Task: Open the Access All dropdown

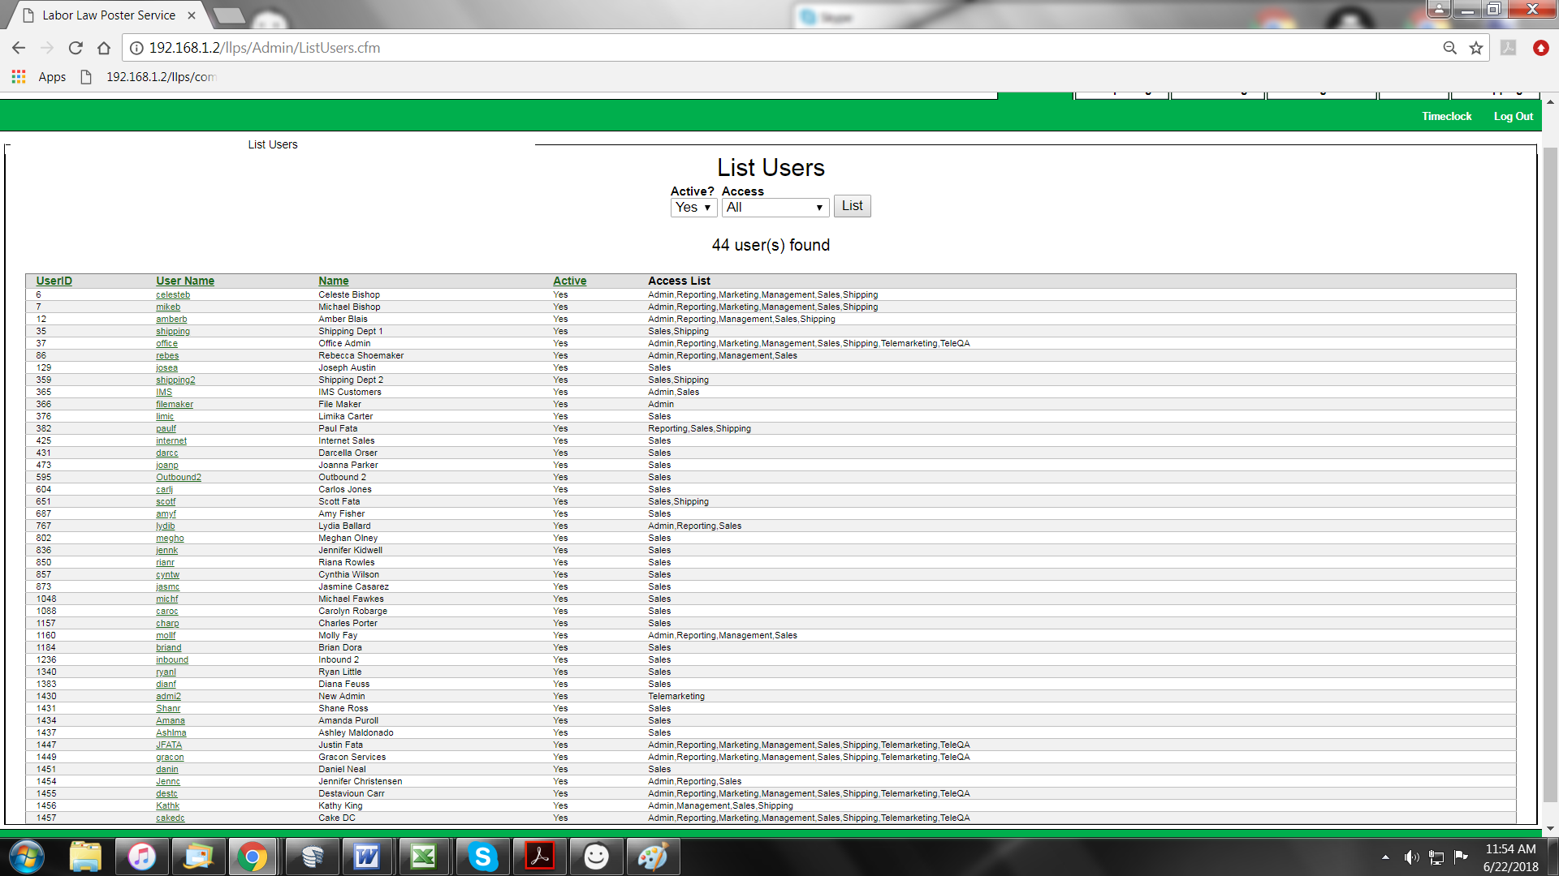Action: point(775,208)
